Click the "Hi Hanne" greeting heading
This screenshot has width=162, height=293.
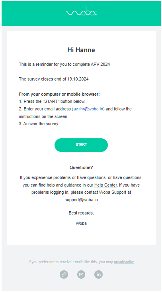tap(81, 50)
